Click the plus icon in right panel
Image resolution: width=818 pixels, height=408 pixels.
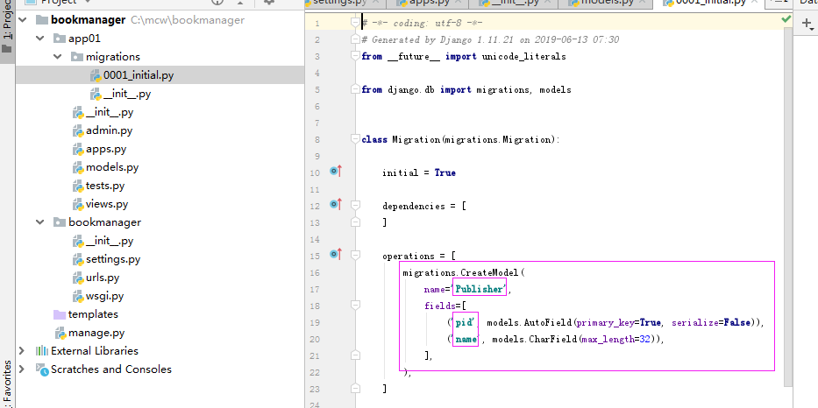[807, 23]
